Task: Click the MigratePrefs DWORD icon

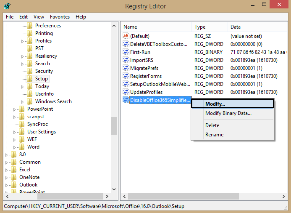Action: pyautogui.click(x=126, y=68)
